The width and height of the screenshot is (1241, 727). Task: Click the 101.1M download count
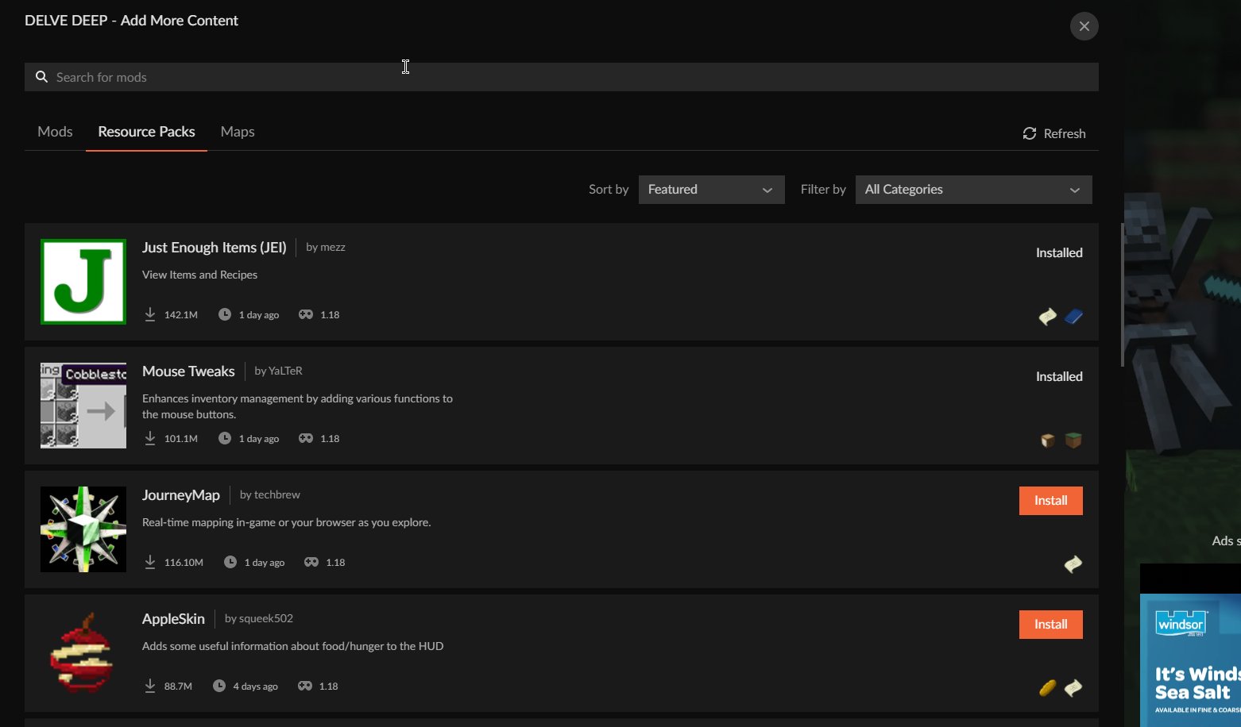tap(181, 439)
